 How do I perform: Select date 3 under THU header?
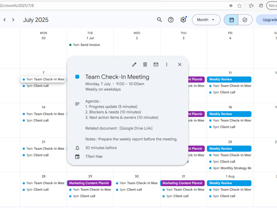coord(183,38)
